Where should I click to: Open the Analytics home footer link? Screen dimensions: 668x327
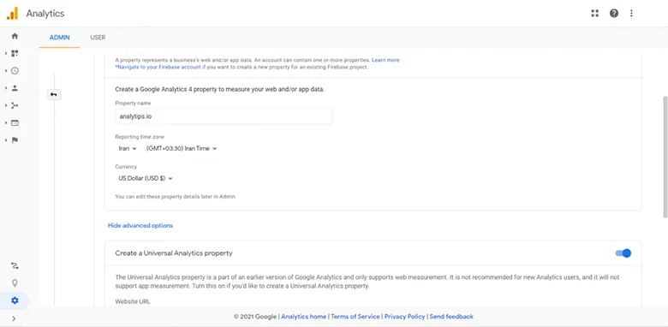pyautogui.click(x=304, y=317)
